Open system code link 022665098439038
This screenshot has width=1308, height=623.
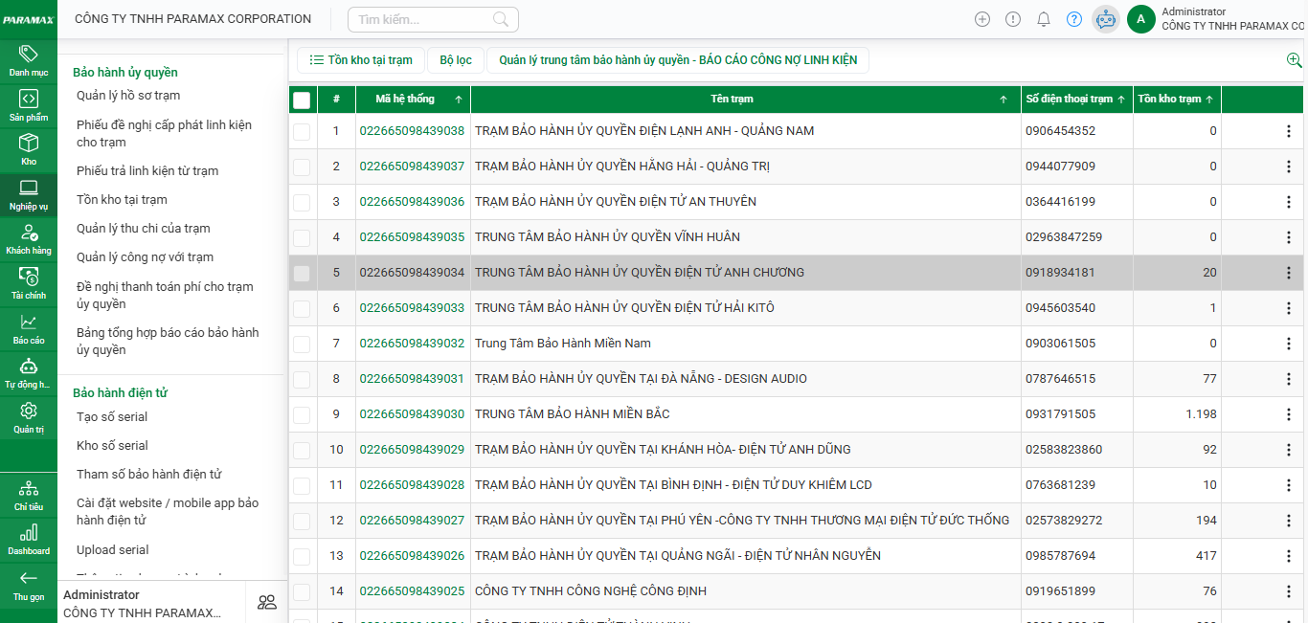pos(412,131)
